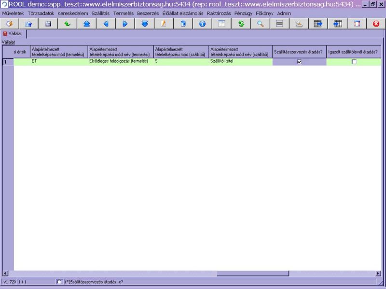The height and width of the screenshot is (289, 386).
Task: Click the Szállításszervezés átadás column header
Action: pos(299,52)
